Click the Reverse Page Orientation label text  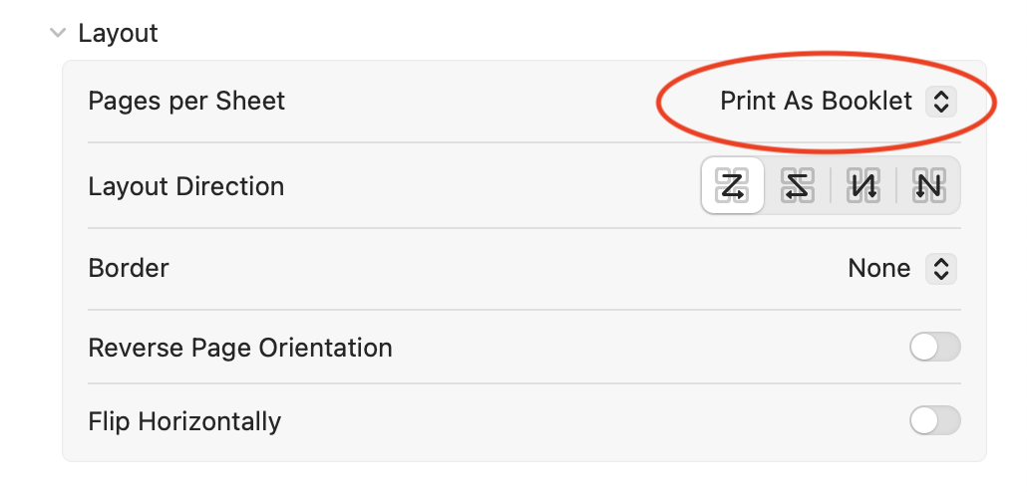240,348
